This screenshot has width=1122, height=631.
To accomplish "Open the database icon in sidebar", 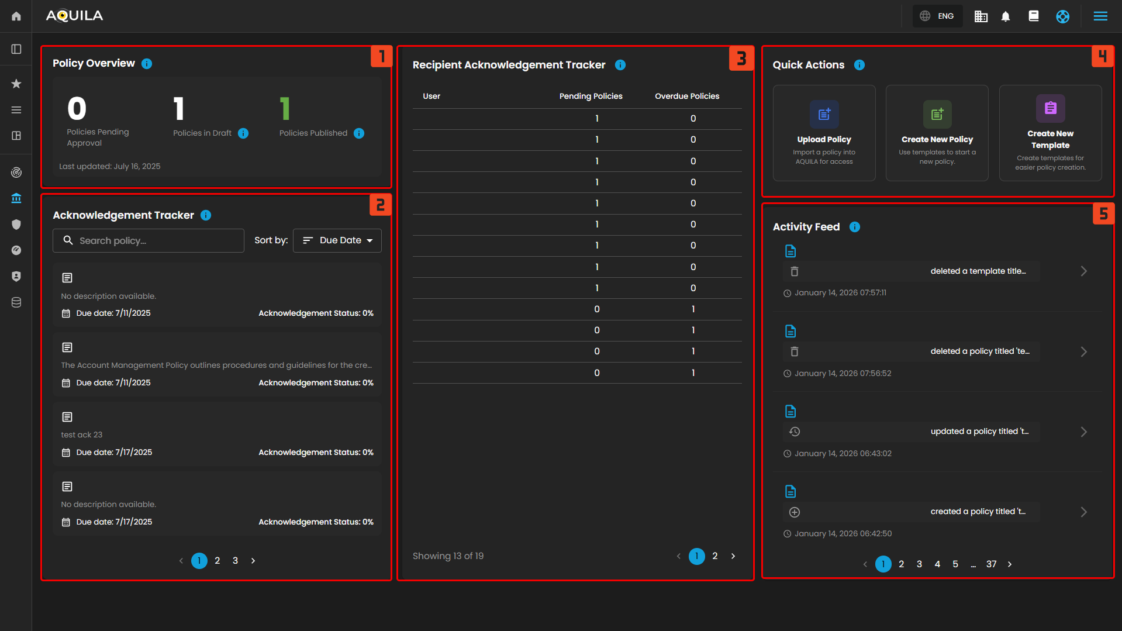I will coord(16,302).
